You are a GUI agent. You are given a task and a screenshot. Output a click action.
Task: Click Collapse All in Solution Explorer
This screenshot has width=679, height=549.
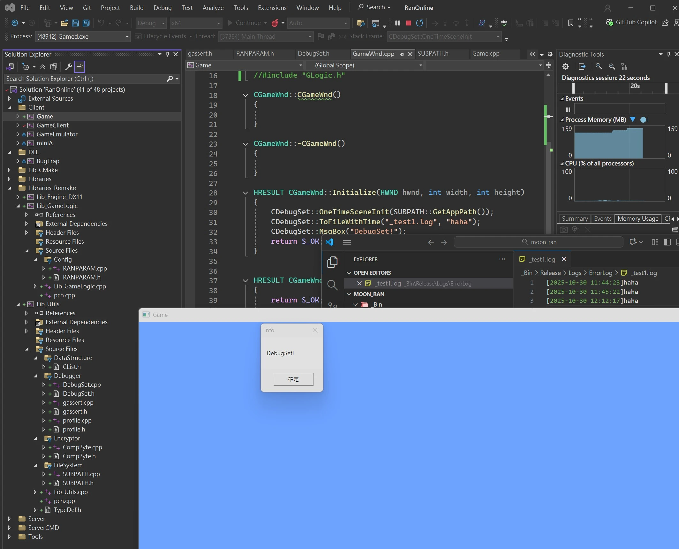point(43,67)
